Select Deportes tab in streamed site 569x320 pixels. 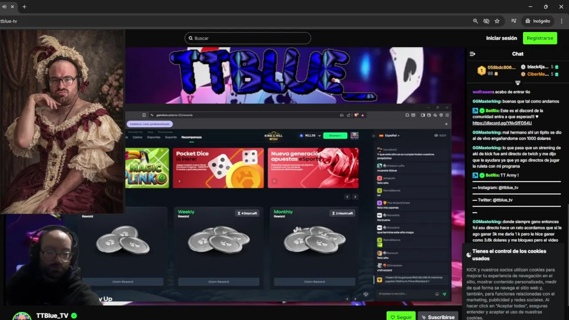pyautogui.click(x=154, y=137)
